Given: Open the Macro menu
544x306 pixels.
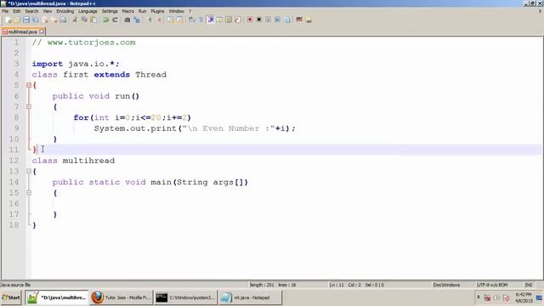Looking at the screenshot, I should (x=128, y=11).
